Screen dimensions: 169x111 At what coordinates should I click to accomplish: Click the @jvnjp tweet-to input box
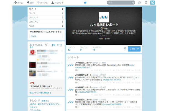coord(46,36)
